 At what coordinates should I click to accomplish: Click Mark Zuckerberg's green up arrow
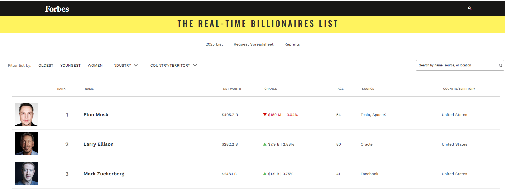[265, 174]
